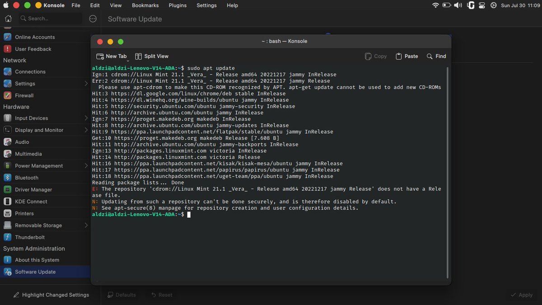Click the green maximize button of Konsole
542x305 pixels.
click(121, 42)
